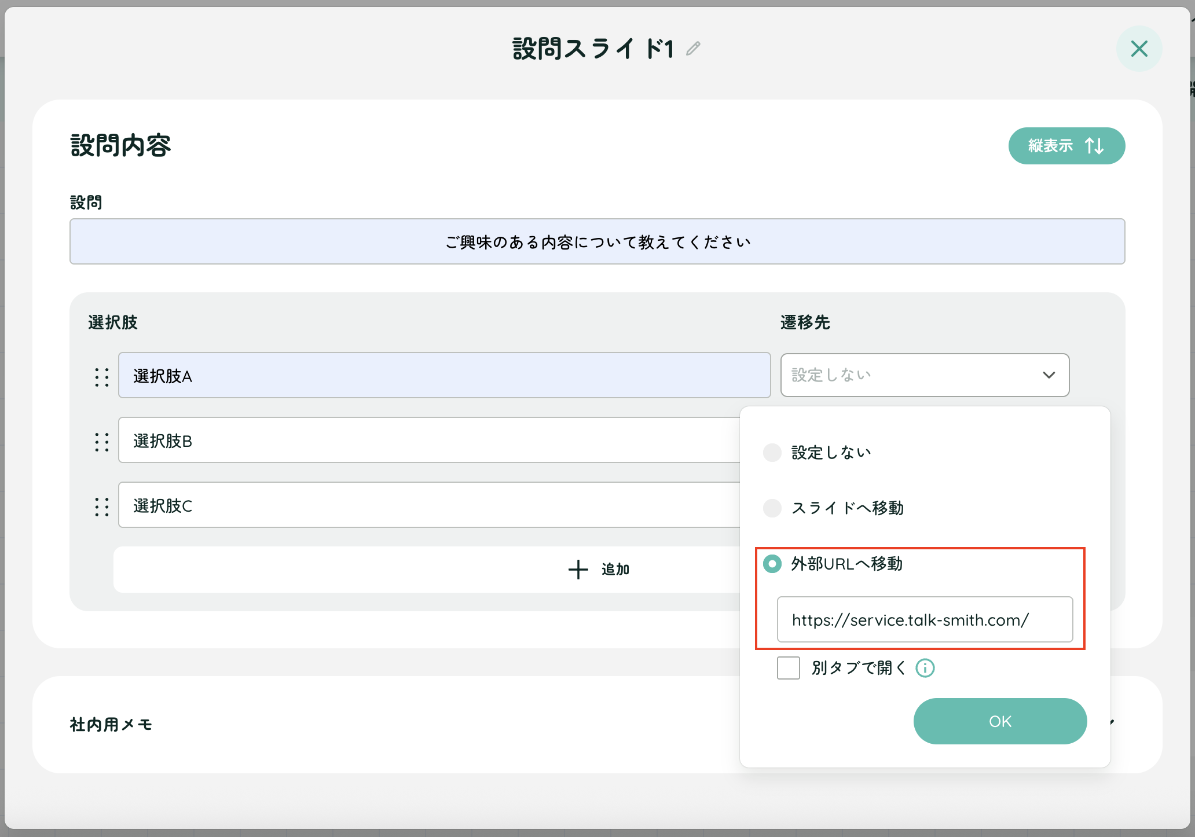Confirm with the OK button
Image resolution: width=1195 pixels, height=837 pixels.
click(x=1000, y=721)
